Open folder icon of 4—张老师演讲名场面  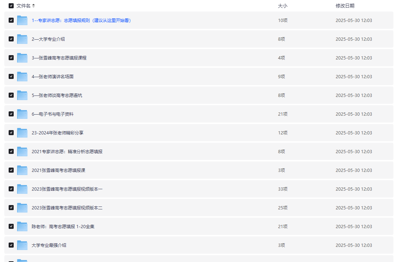click(22, 76)
